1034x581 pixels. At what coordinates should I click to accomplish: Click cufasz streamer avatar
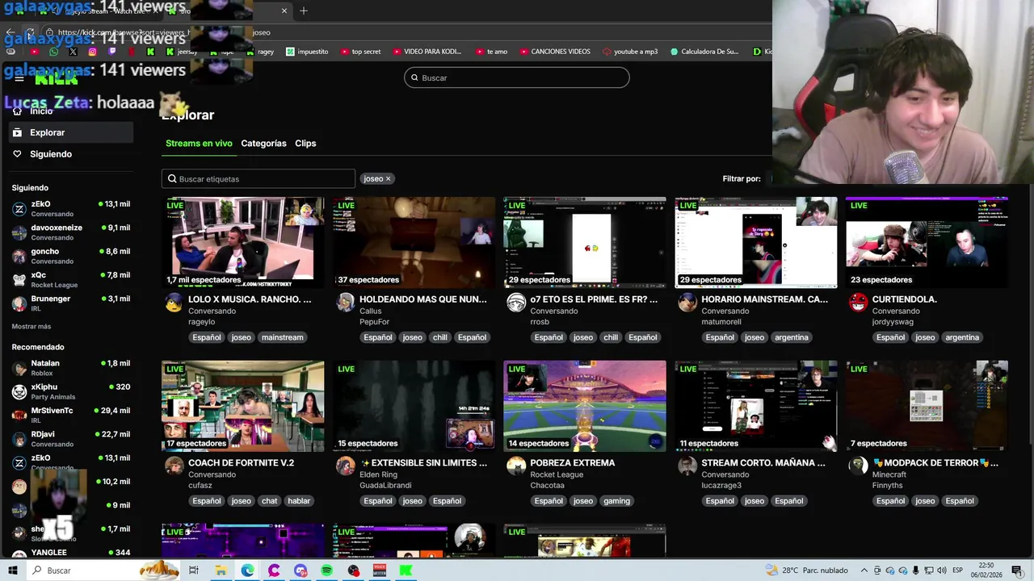(x=174, y=466)
